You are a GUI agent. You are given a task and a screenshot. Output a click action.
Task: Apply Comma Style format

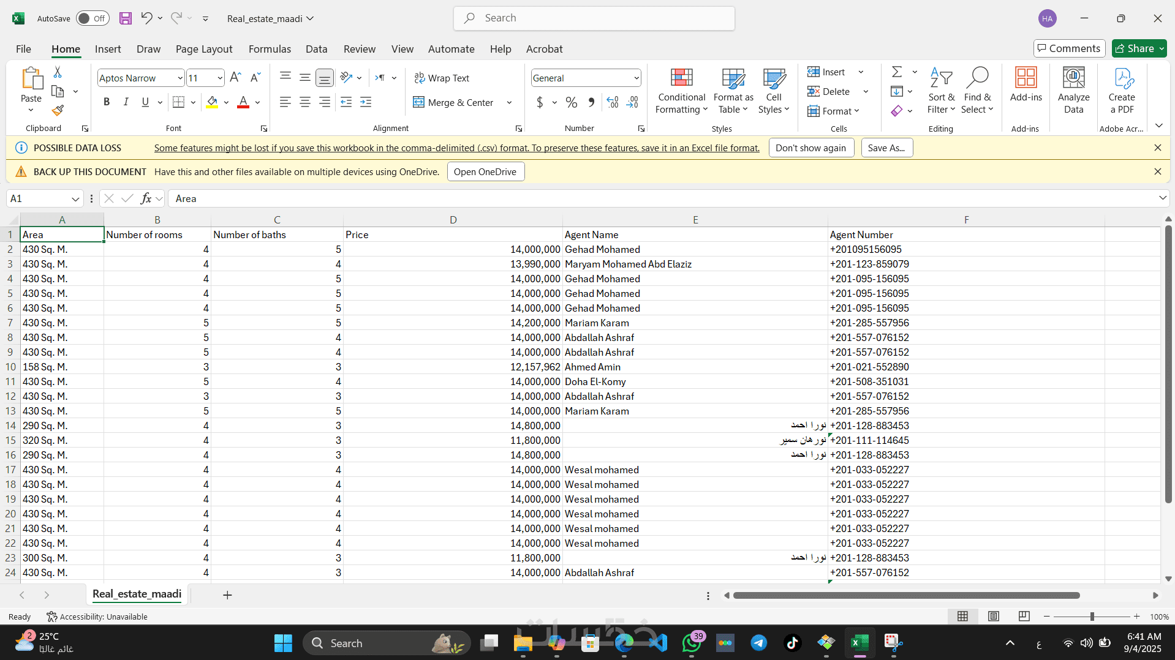(x=591, y=102)
